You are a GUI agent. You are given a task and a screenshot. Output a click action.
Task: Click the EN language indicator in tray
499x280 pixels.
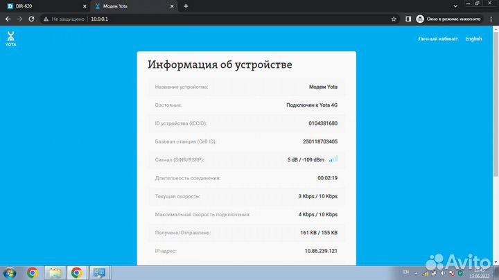coord(406,272)
